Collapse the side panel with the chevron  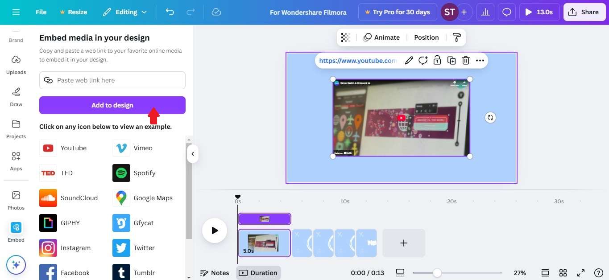pos(192,154)
